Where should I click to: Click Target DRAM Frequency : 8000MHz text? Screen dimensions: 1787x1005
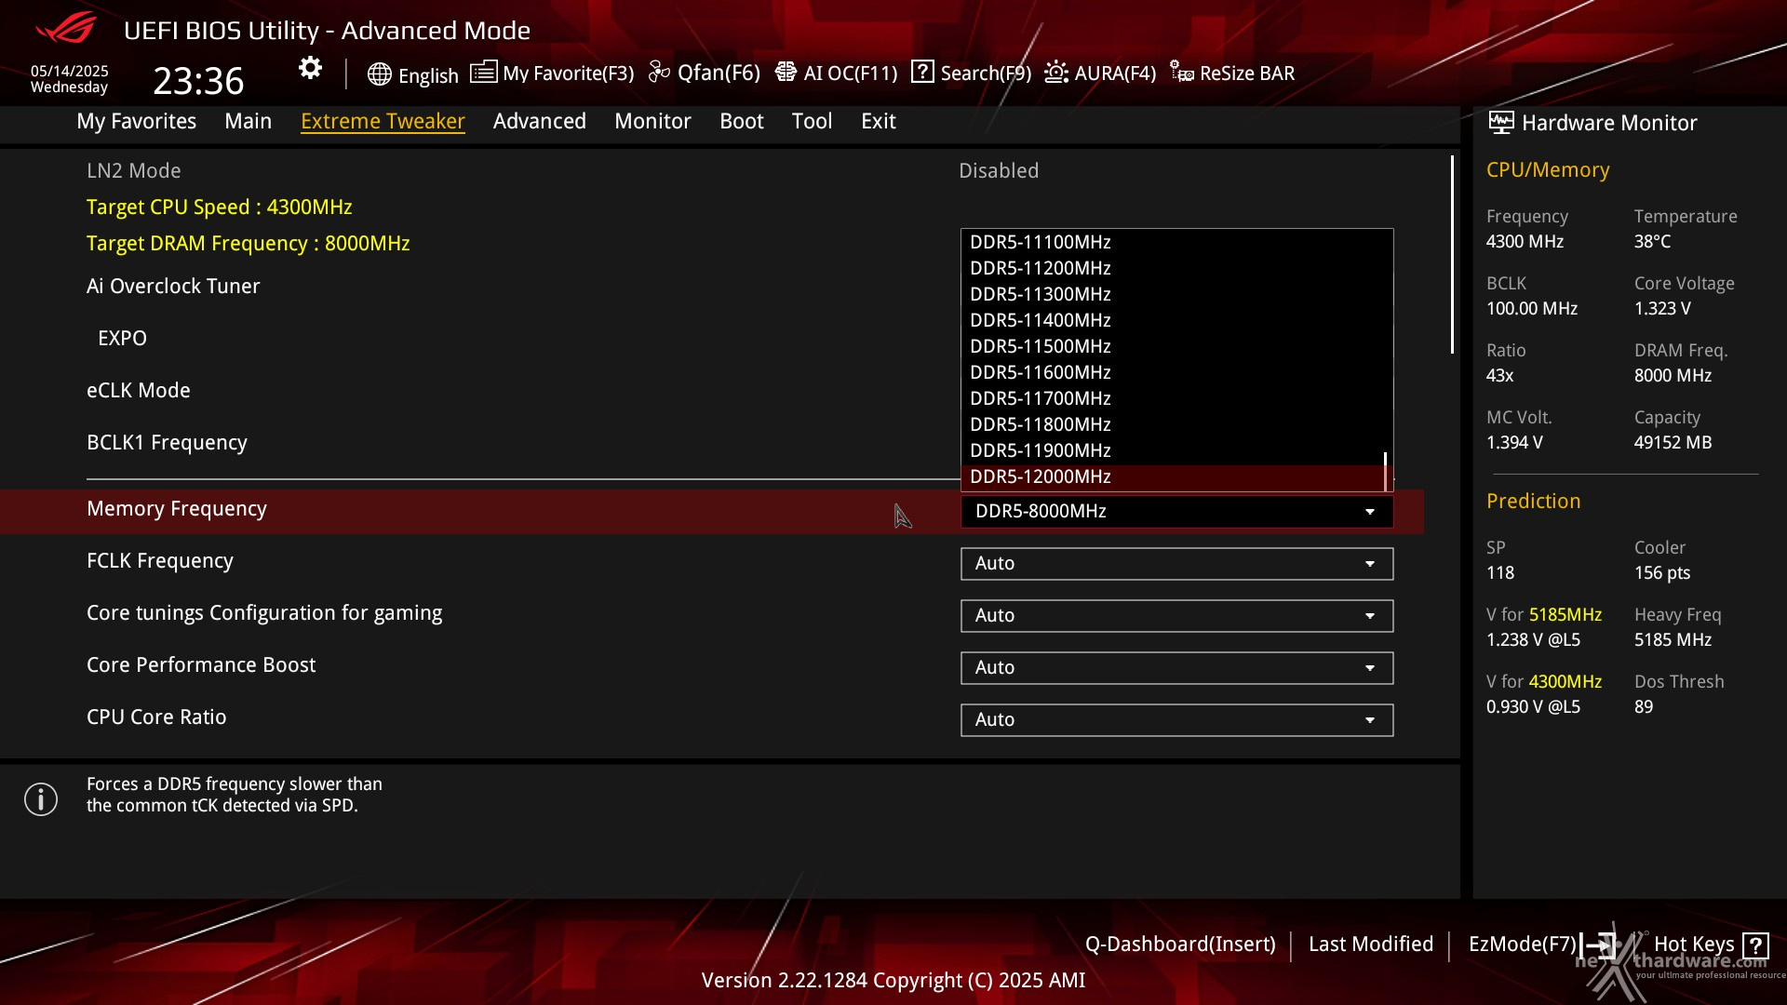[249, 243]
